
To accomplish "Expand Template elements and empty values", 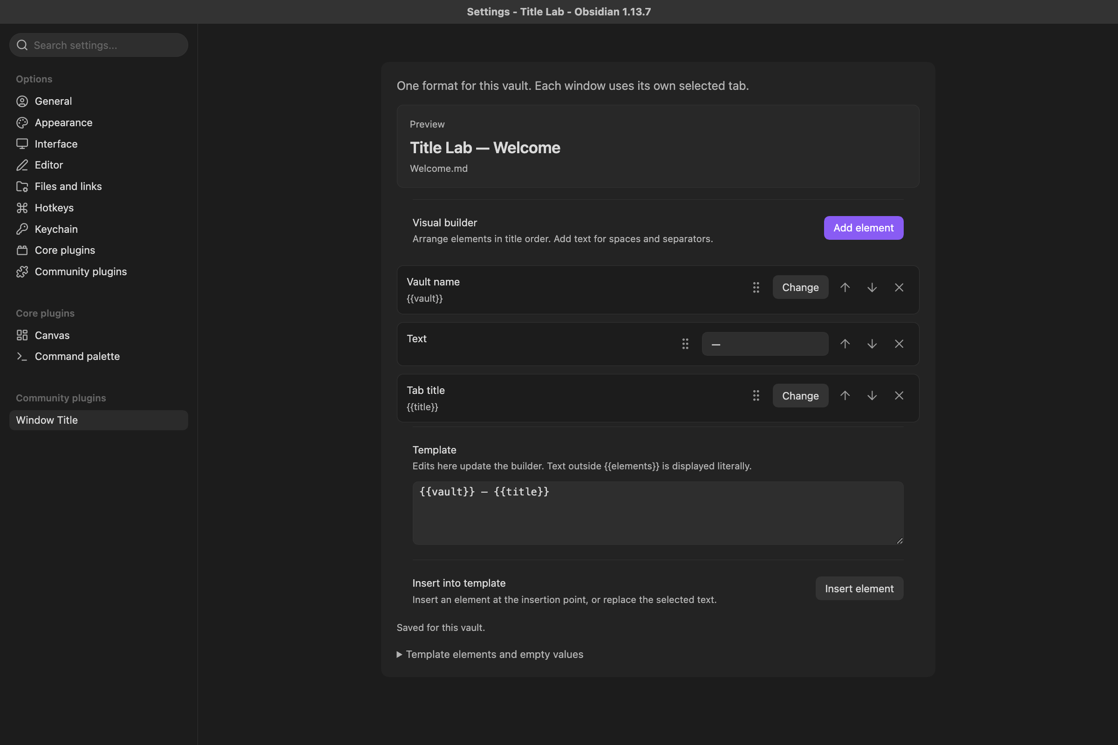I will pos(490,654).
